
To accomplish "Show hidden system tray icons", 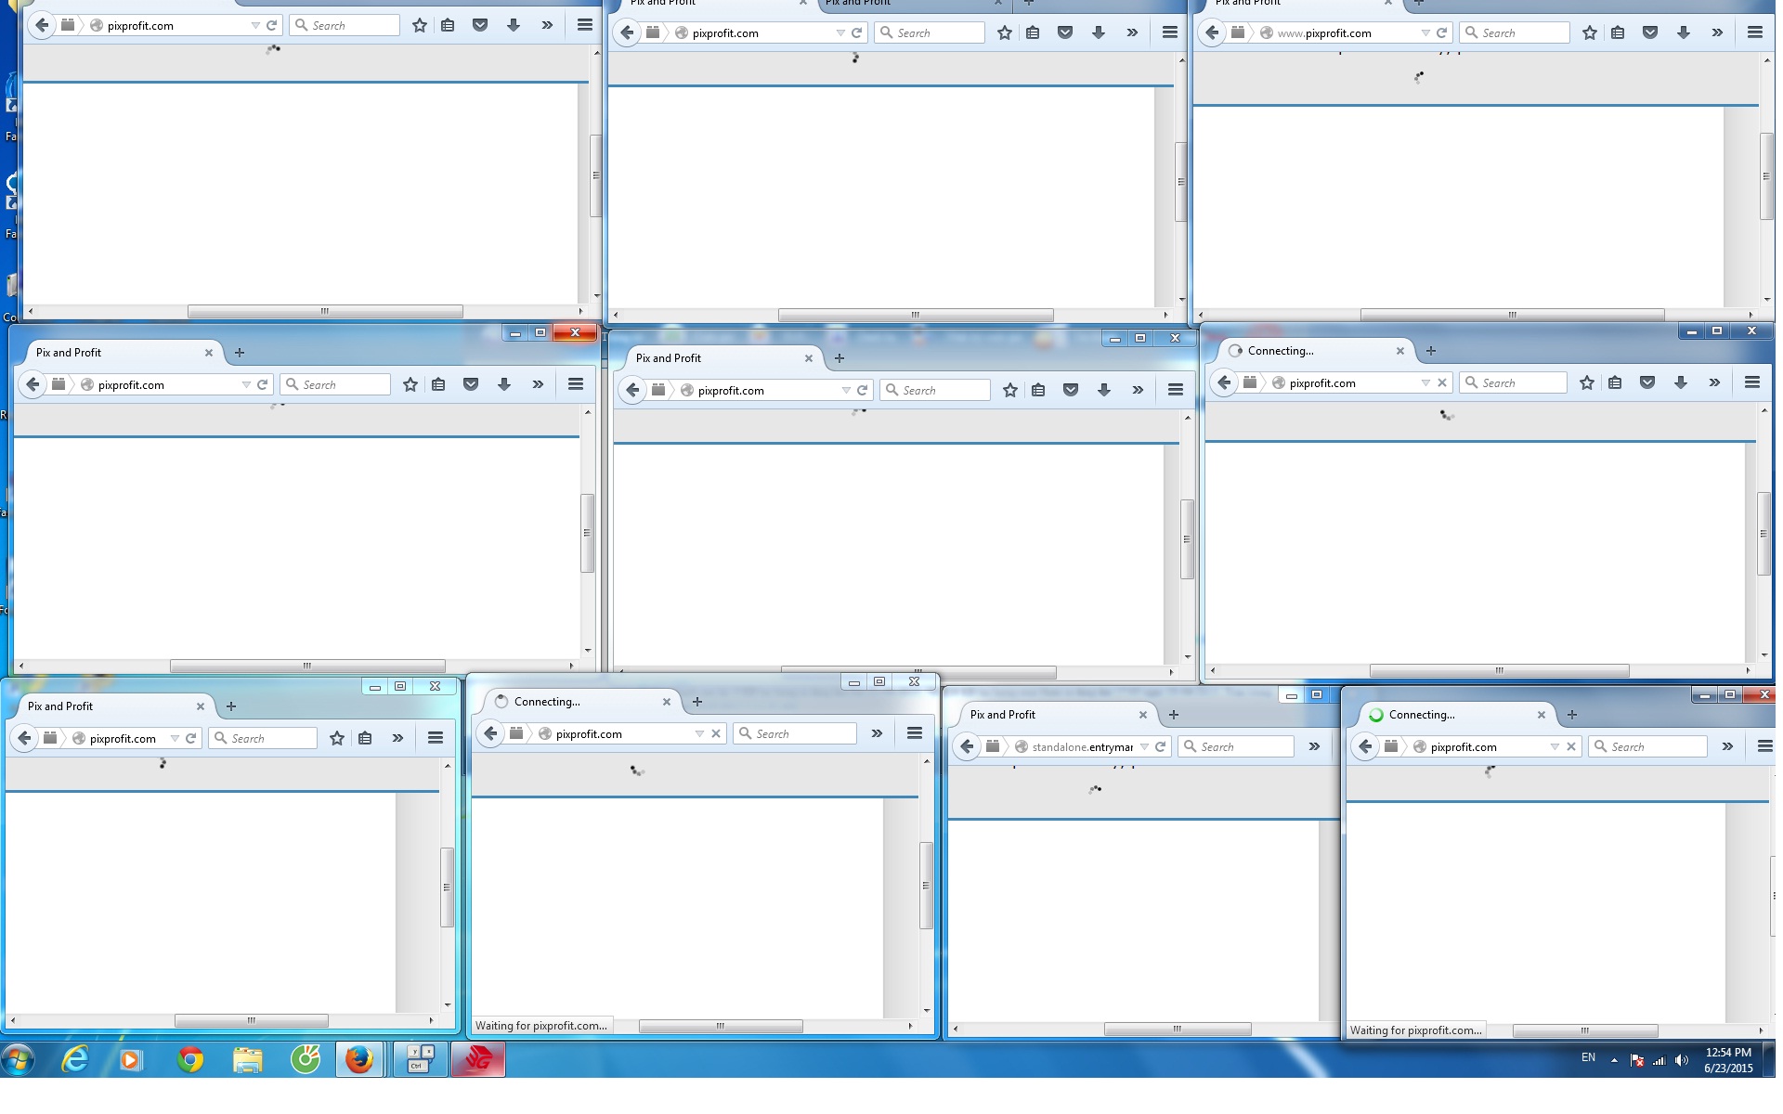I will (1614, 1059).
